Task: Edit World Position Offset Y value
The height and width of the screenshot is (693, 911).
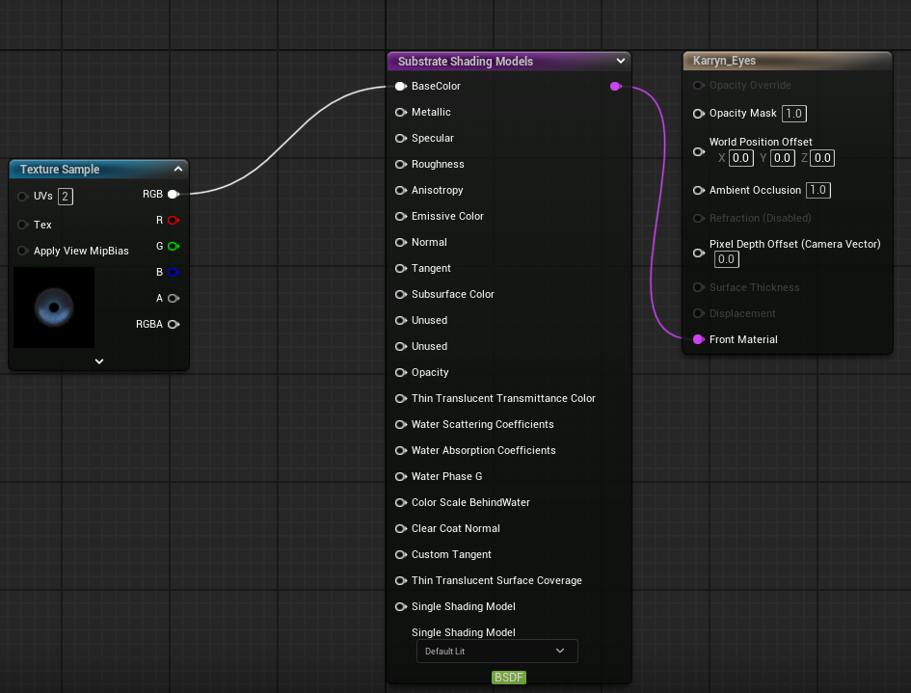Action: pos(782,158)
